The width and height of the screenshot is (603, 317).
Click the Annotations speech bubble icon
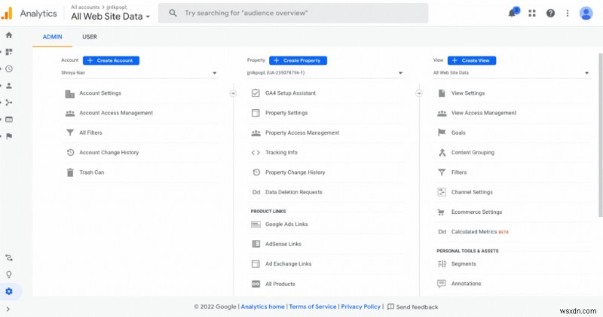[442, 284]
